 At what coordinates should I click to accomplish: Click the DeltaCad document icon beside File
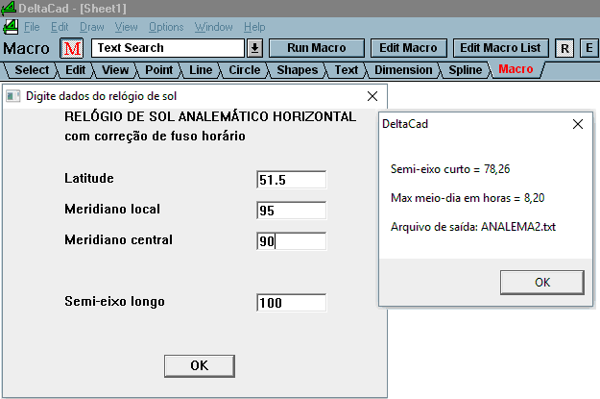[x=11, y=27]
